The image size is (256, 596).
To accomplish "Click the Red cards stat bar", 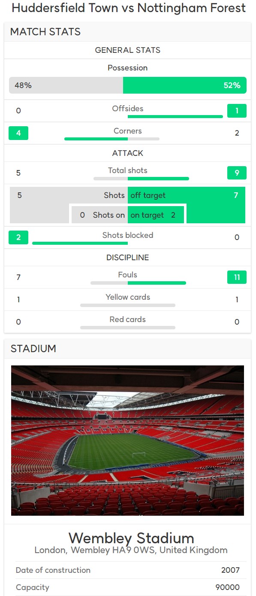I will tap(128, 328).
